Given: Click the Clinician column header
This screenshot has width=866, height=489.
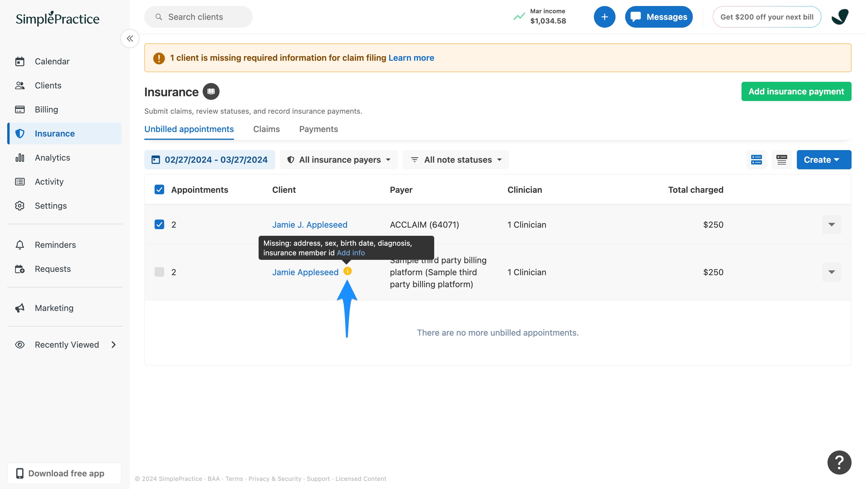Looking at the screenshot, I should (x=524, y=190).
